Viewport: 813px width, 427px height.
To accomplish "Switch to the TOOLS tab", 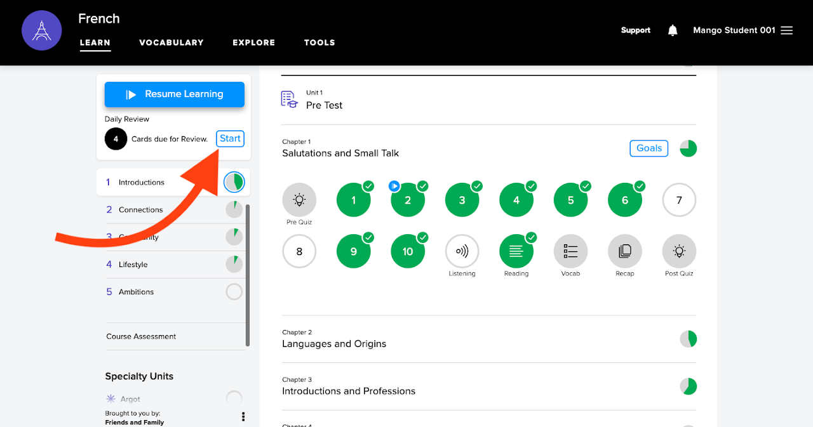I will tap(319, 43).
